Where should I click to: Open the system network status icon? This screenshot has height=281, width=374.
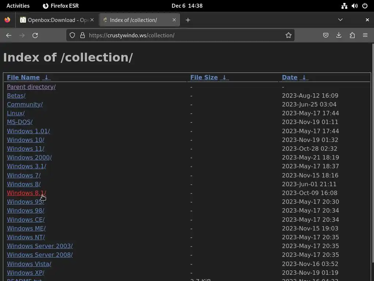[x=344, y=6]
